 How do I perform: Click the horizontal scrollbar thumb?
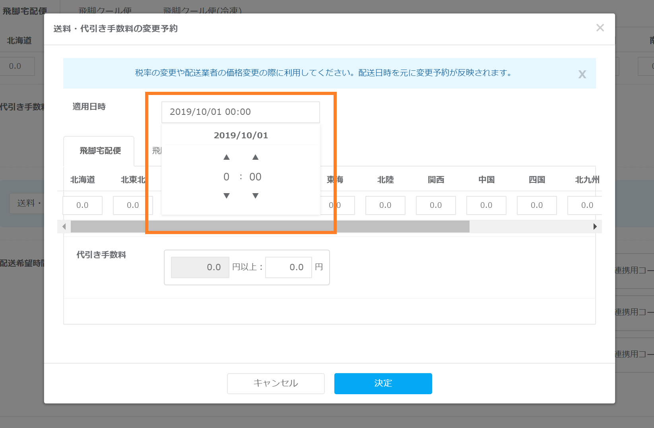(x=270, y=227)
